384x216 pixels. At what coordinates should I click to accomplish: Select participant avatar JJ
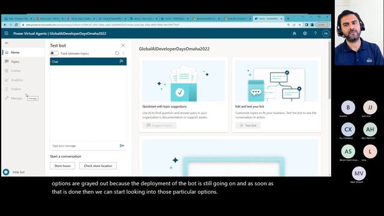tap(370, 107)
